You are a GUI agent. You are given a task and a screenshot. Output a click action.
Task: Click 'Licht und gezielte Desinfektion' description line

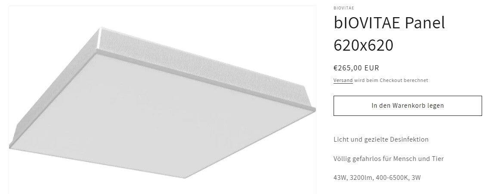coord(381,139)
